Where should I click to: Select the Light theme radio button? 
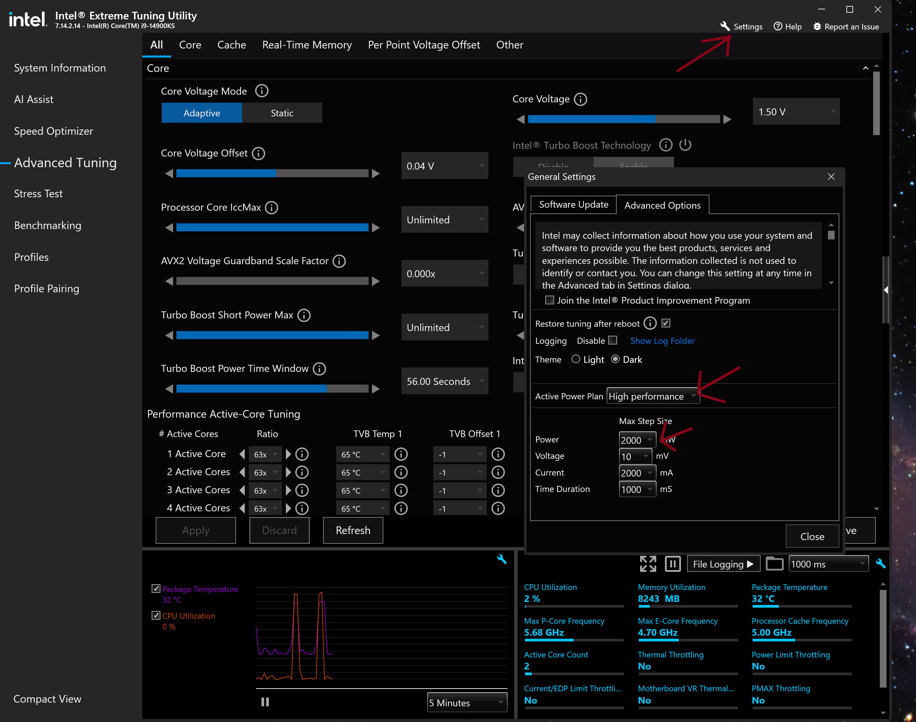(x=576, y=359)
